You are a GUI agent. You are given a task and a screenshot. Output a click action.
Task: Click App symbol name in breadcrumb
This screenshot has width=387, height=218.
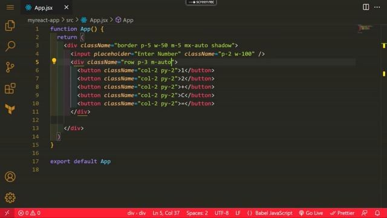(128, 20)
